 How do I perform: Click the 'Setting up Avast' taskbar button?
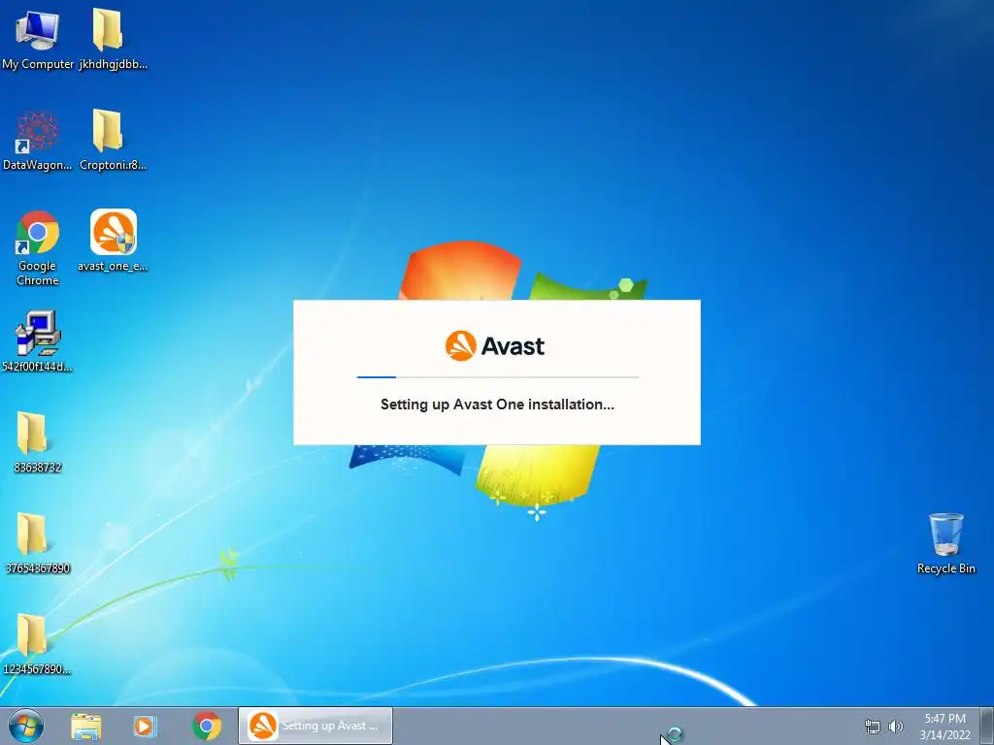coord(315,726)
